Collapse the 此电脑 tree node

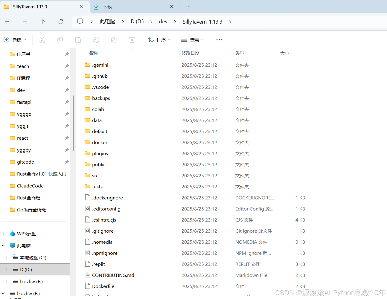point(3,245)
